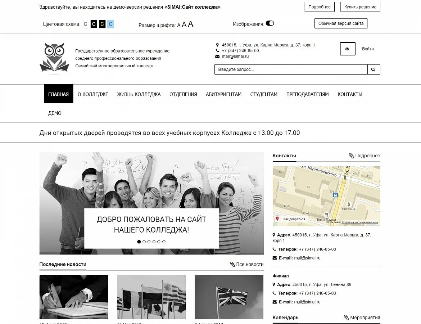The height and width of the screenshot is (324, 421).
Task: Open the О КОЛЛЕДЖЕ menu item
Action: [x=93, y=94]
